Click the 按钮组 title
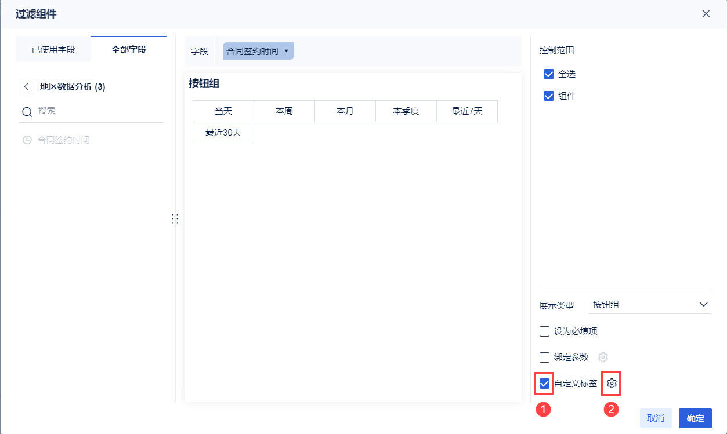The width and height of the screenshot is (727, 434). pyautogui.click(x=204, y=83)
